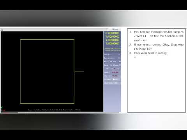This screenshot has width=187, height=140.
Task: Click the lead-in line on the rectangle
Action: click(x=79, y=72)
